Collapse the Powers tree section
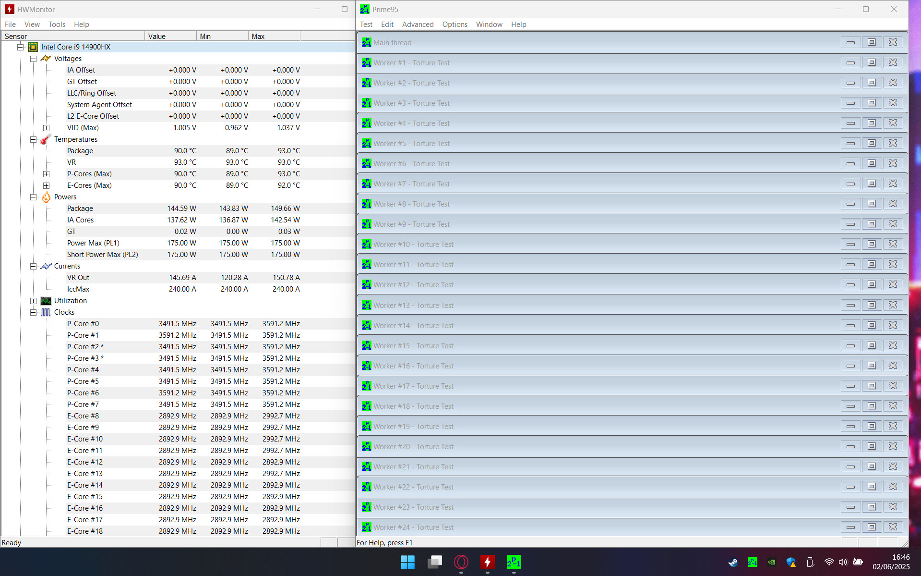Screen dimensions: 921x576 pyautogui.click(x=33, y=197)
